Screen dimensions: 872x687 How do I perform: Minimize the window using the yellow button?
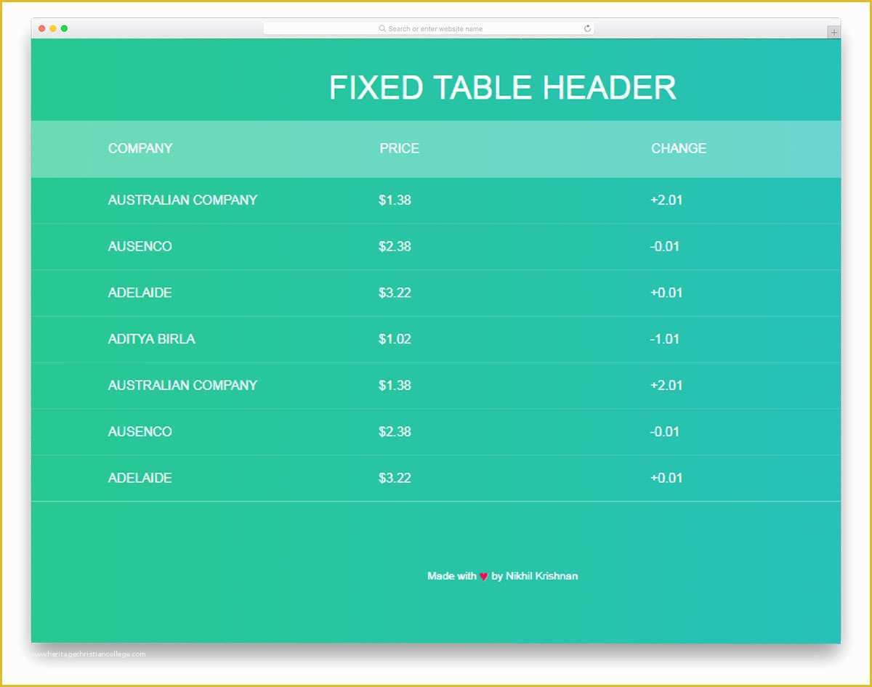point(53,28)
